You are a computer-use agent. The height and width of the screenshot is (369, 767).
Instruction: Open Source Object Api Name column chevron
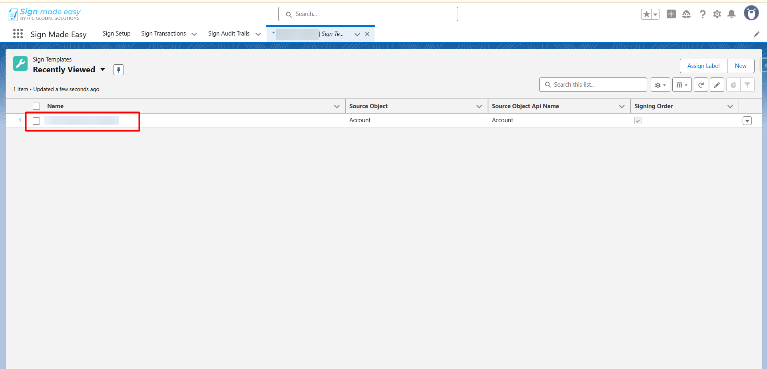(622, 106)
